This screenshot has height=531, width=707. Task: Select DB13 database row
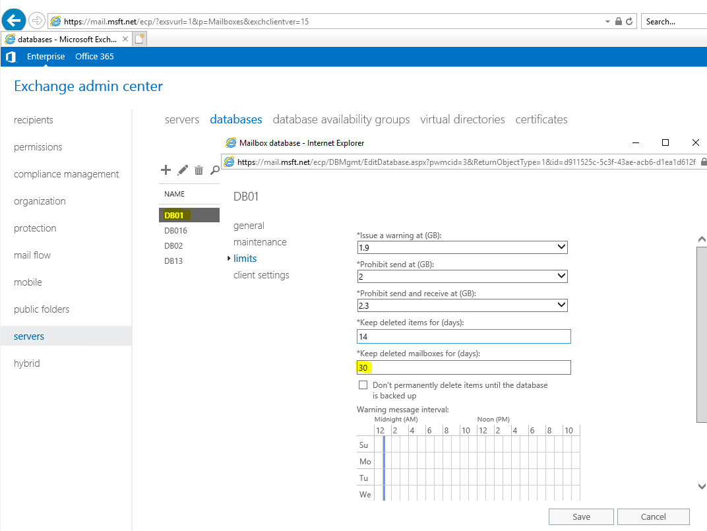click(x=189, y=261)
